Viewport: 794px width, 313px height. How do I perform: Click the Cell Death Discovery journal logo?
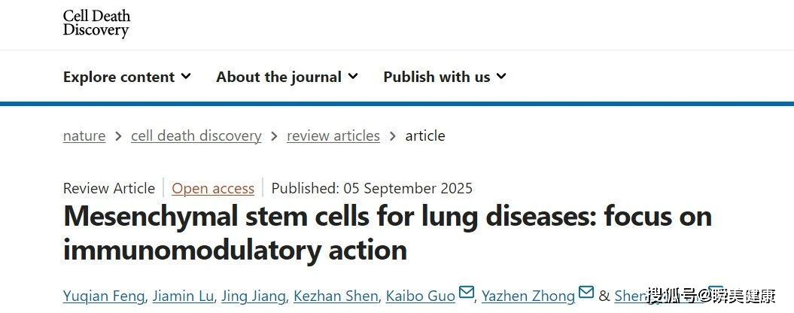tap(96, 23)
